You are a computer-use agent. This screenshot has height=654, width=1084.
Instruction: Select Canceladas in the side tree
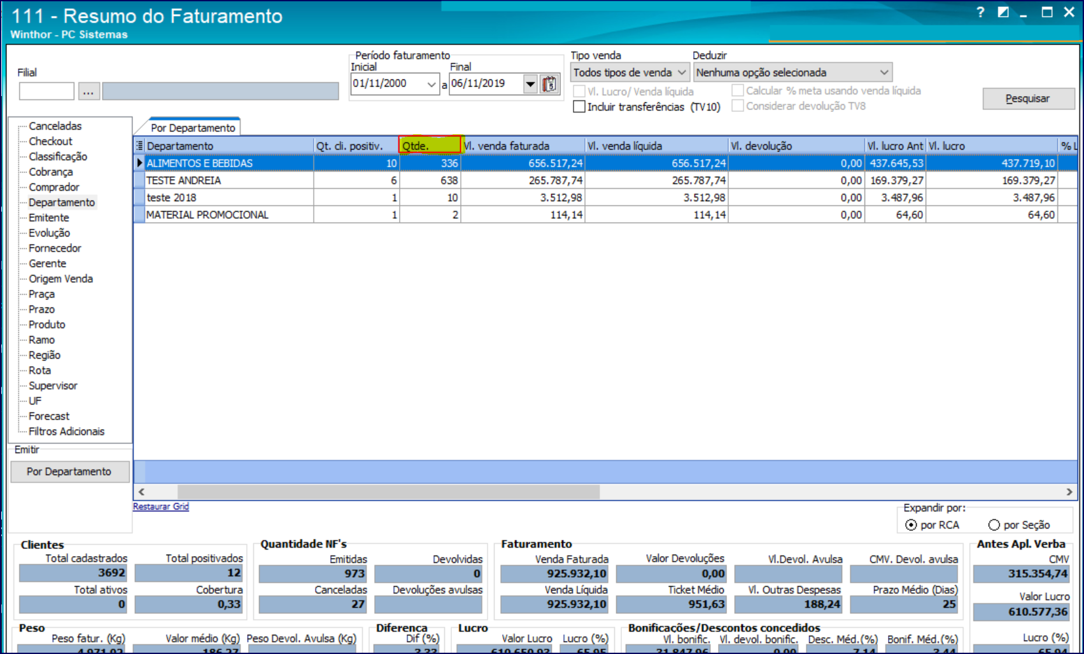coord(55,126)
